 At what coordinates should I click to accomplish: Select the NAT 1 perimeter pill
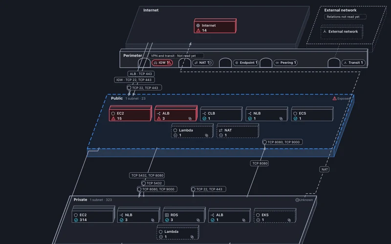(x=203, y=63)
